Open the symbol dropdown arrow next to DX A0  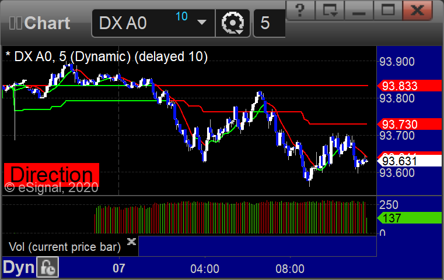coord(202,22)
